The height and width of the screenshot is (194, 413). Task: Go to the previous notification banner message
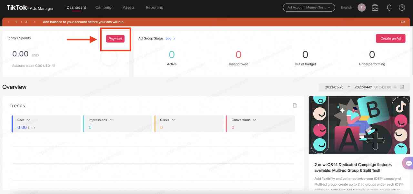(9, 22)
